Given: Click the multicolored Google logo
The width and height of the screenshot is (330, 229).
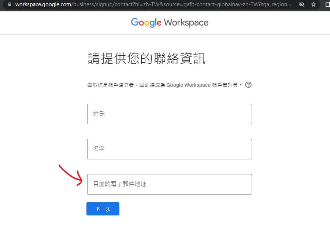Looking at the screenshot, I should point(146,22).
